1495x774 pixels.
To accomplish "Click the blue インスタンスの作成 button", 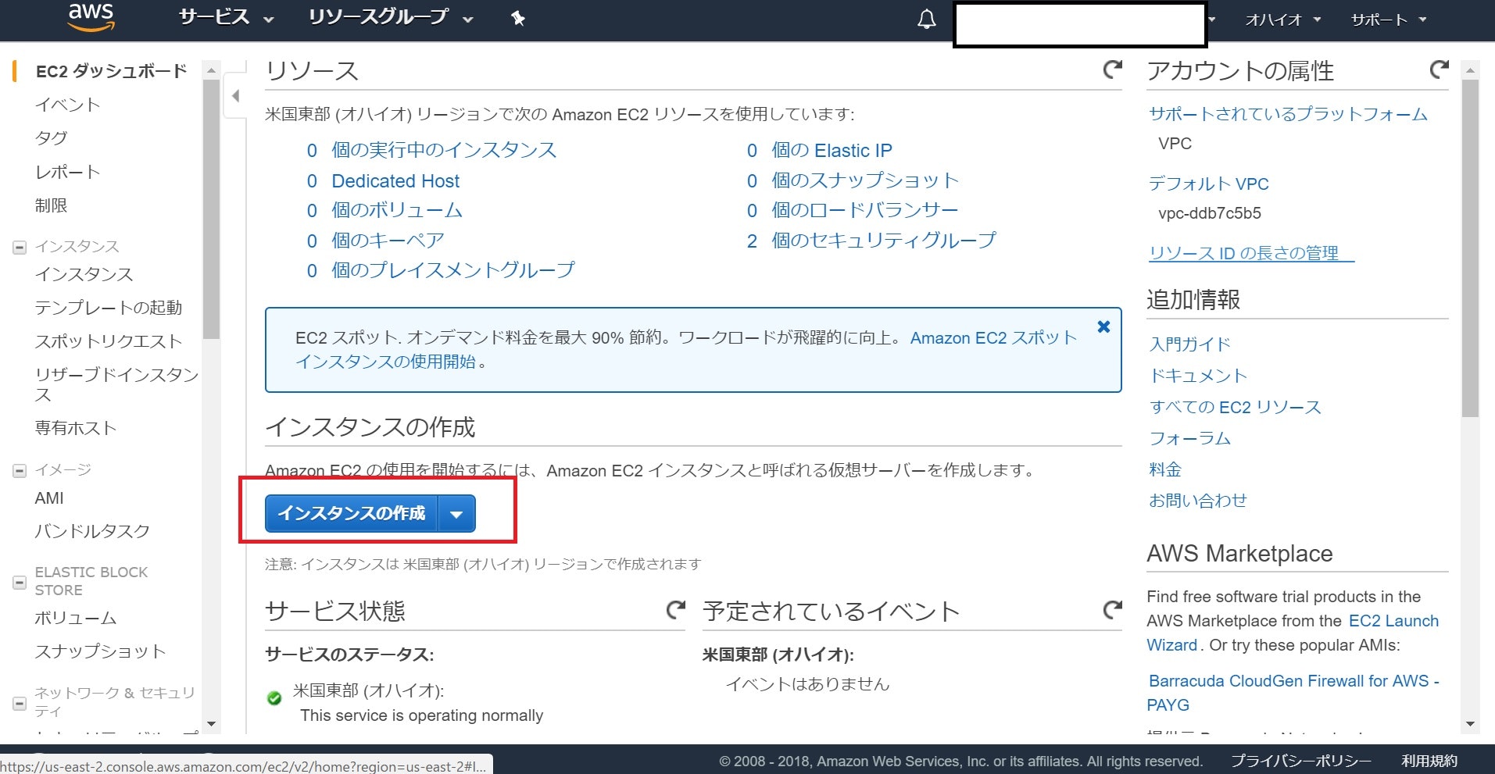I will (352, 514).
